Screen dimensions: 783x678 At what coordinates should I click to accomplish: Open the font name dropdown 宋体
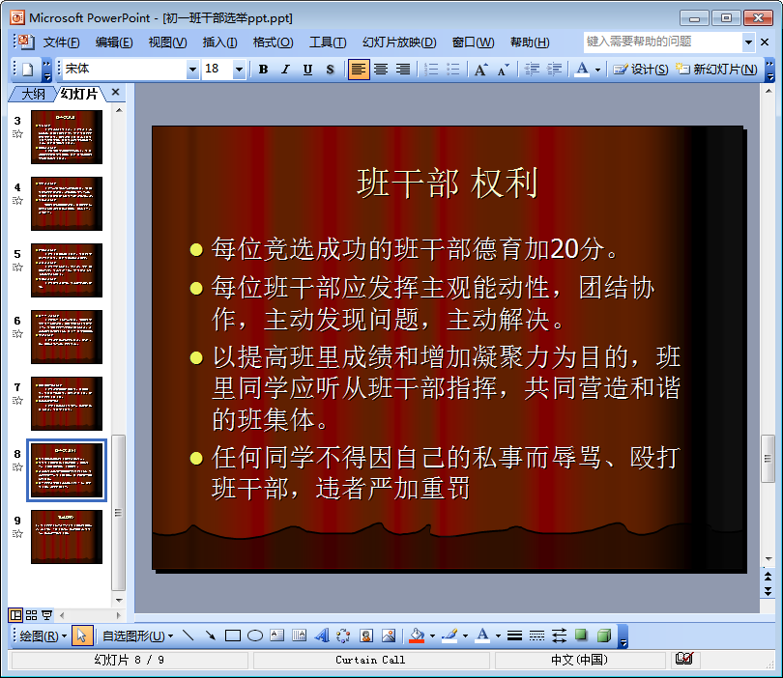192,70
